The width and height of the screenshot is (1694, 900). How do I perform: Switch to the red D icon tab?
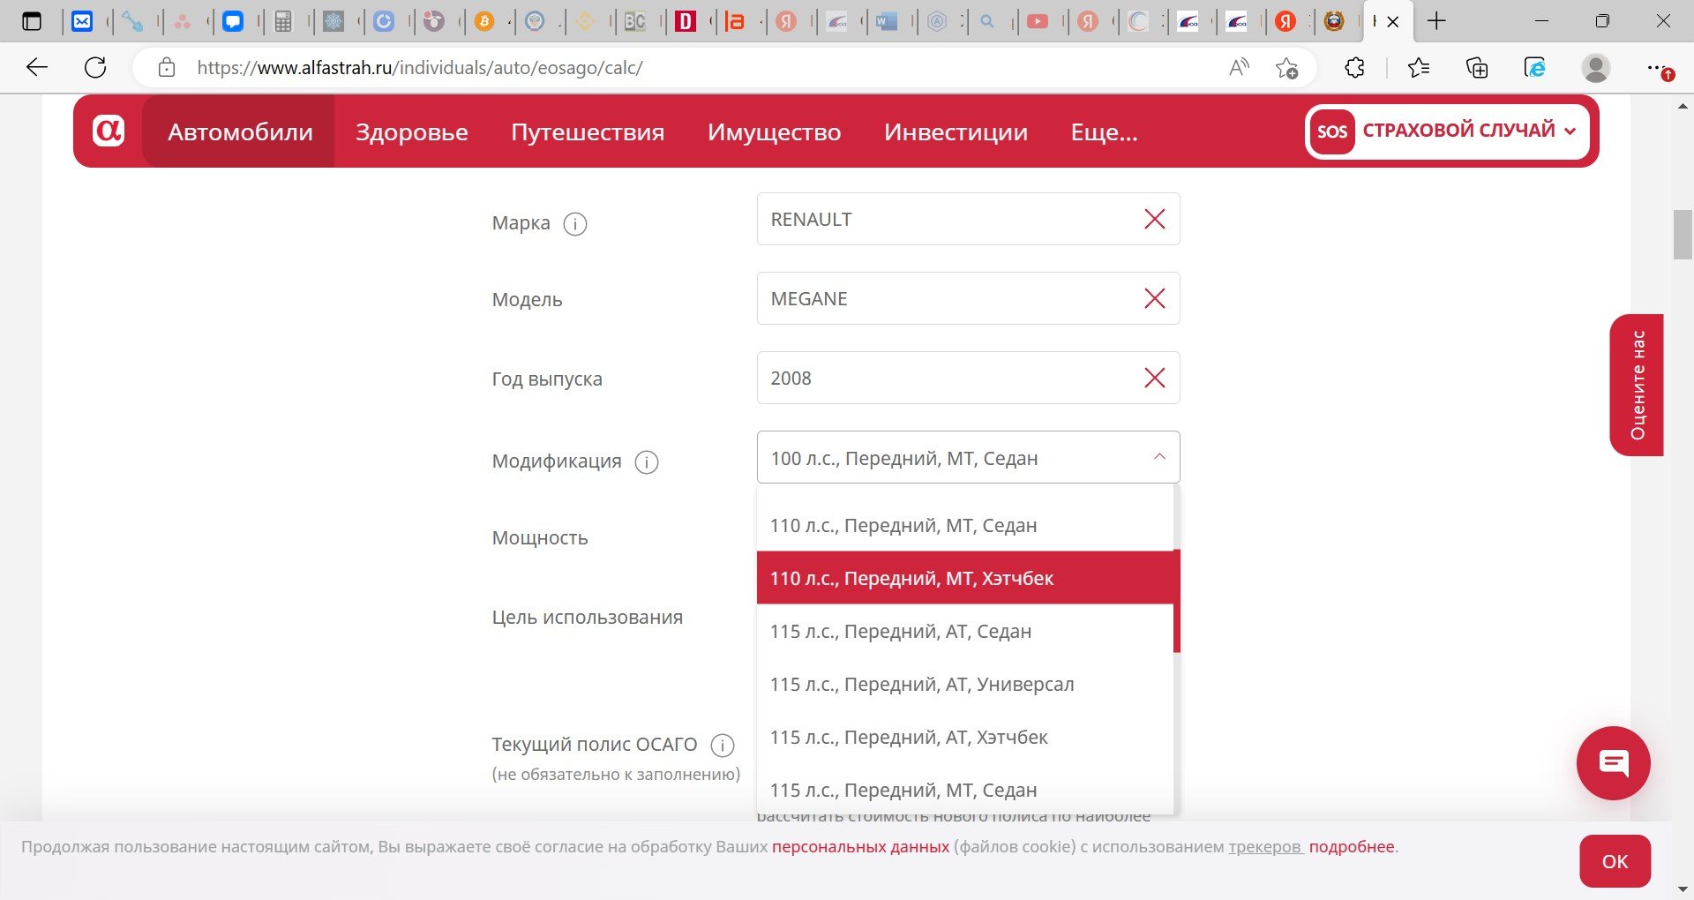click(x=686, y=21)
